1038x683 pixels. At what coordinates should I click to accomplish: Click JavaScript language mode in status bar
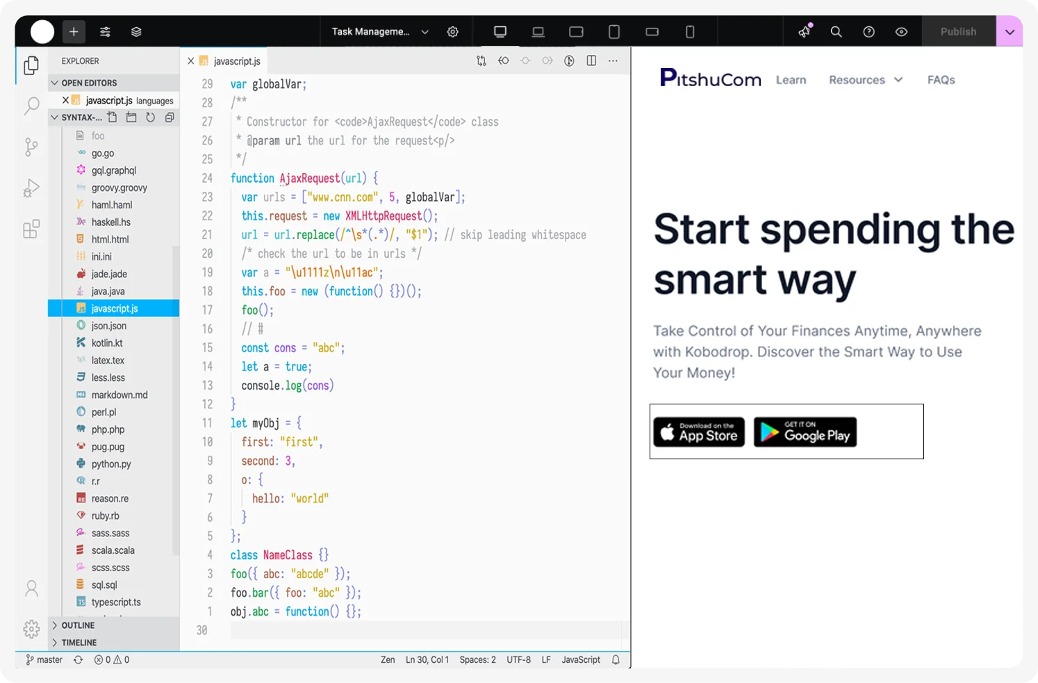click(x=581, y=660)
